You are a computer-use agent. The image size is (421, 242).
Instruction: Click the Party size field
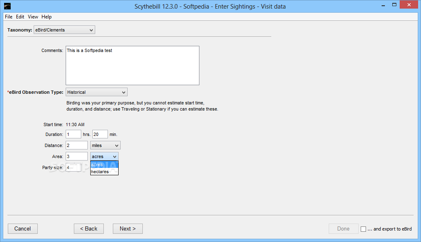[x=73, y=167]
